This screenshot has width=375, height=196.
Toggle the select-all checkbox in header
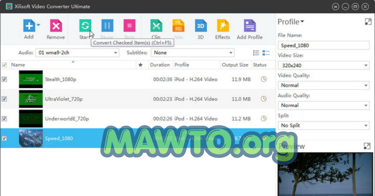pos(4,65)
